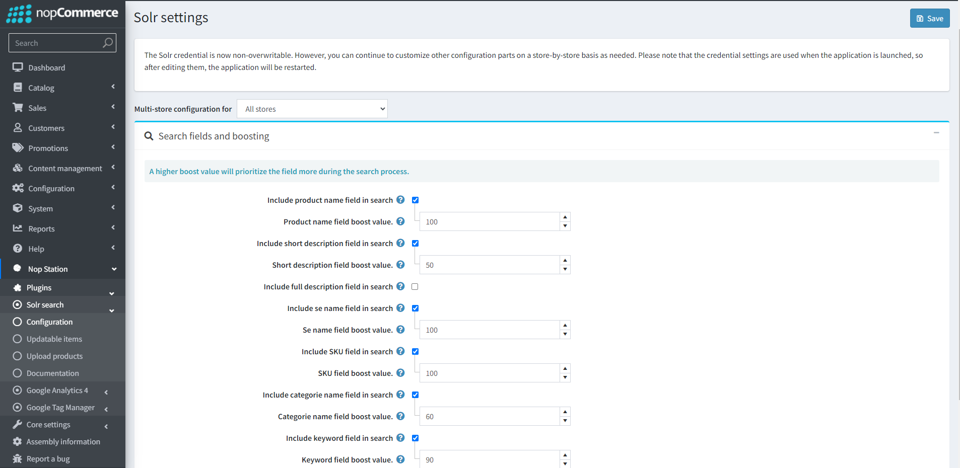
Task: Click the Help question icon in sidebar
Action: click(x=18, y=249)
